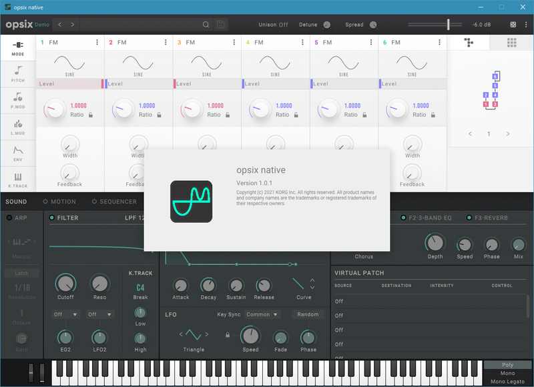
Task: Step envelope Curve down arrow
Action: (312, 288)
